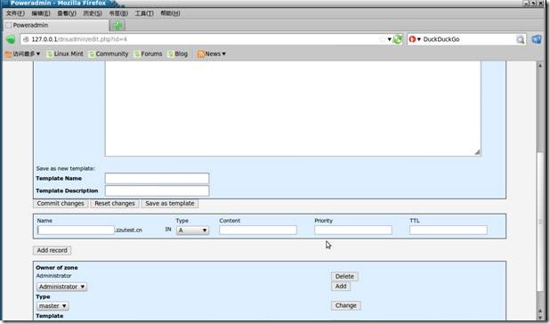Open the History menu
Screen dimensions: 550x324
93,13
